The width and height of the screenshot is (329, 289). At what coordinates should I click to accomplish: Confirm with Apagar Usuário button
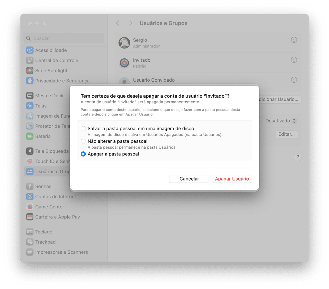[x=232, y=179]
